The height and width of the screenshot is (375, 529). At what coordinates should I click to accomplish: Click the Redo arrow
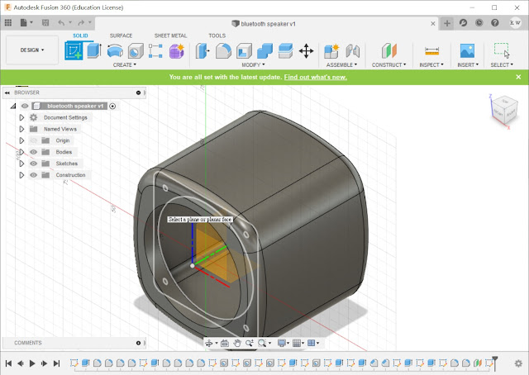[81, 22]
